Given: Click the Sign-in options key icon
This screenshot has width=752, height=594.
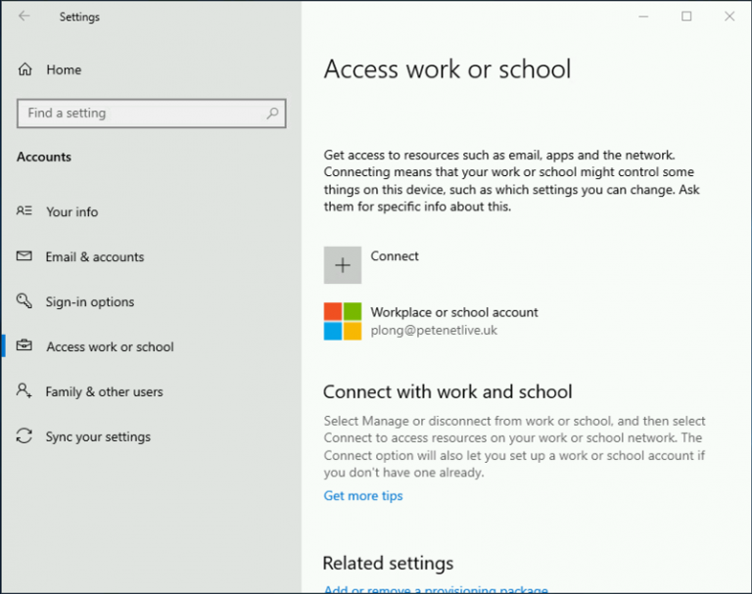Looking at the screenshot, I should [24, 301].
